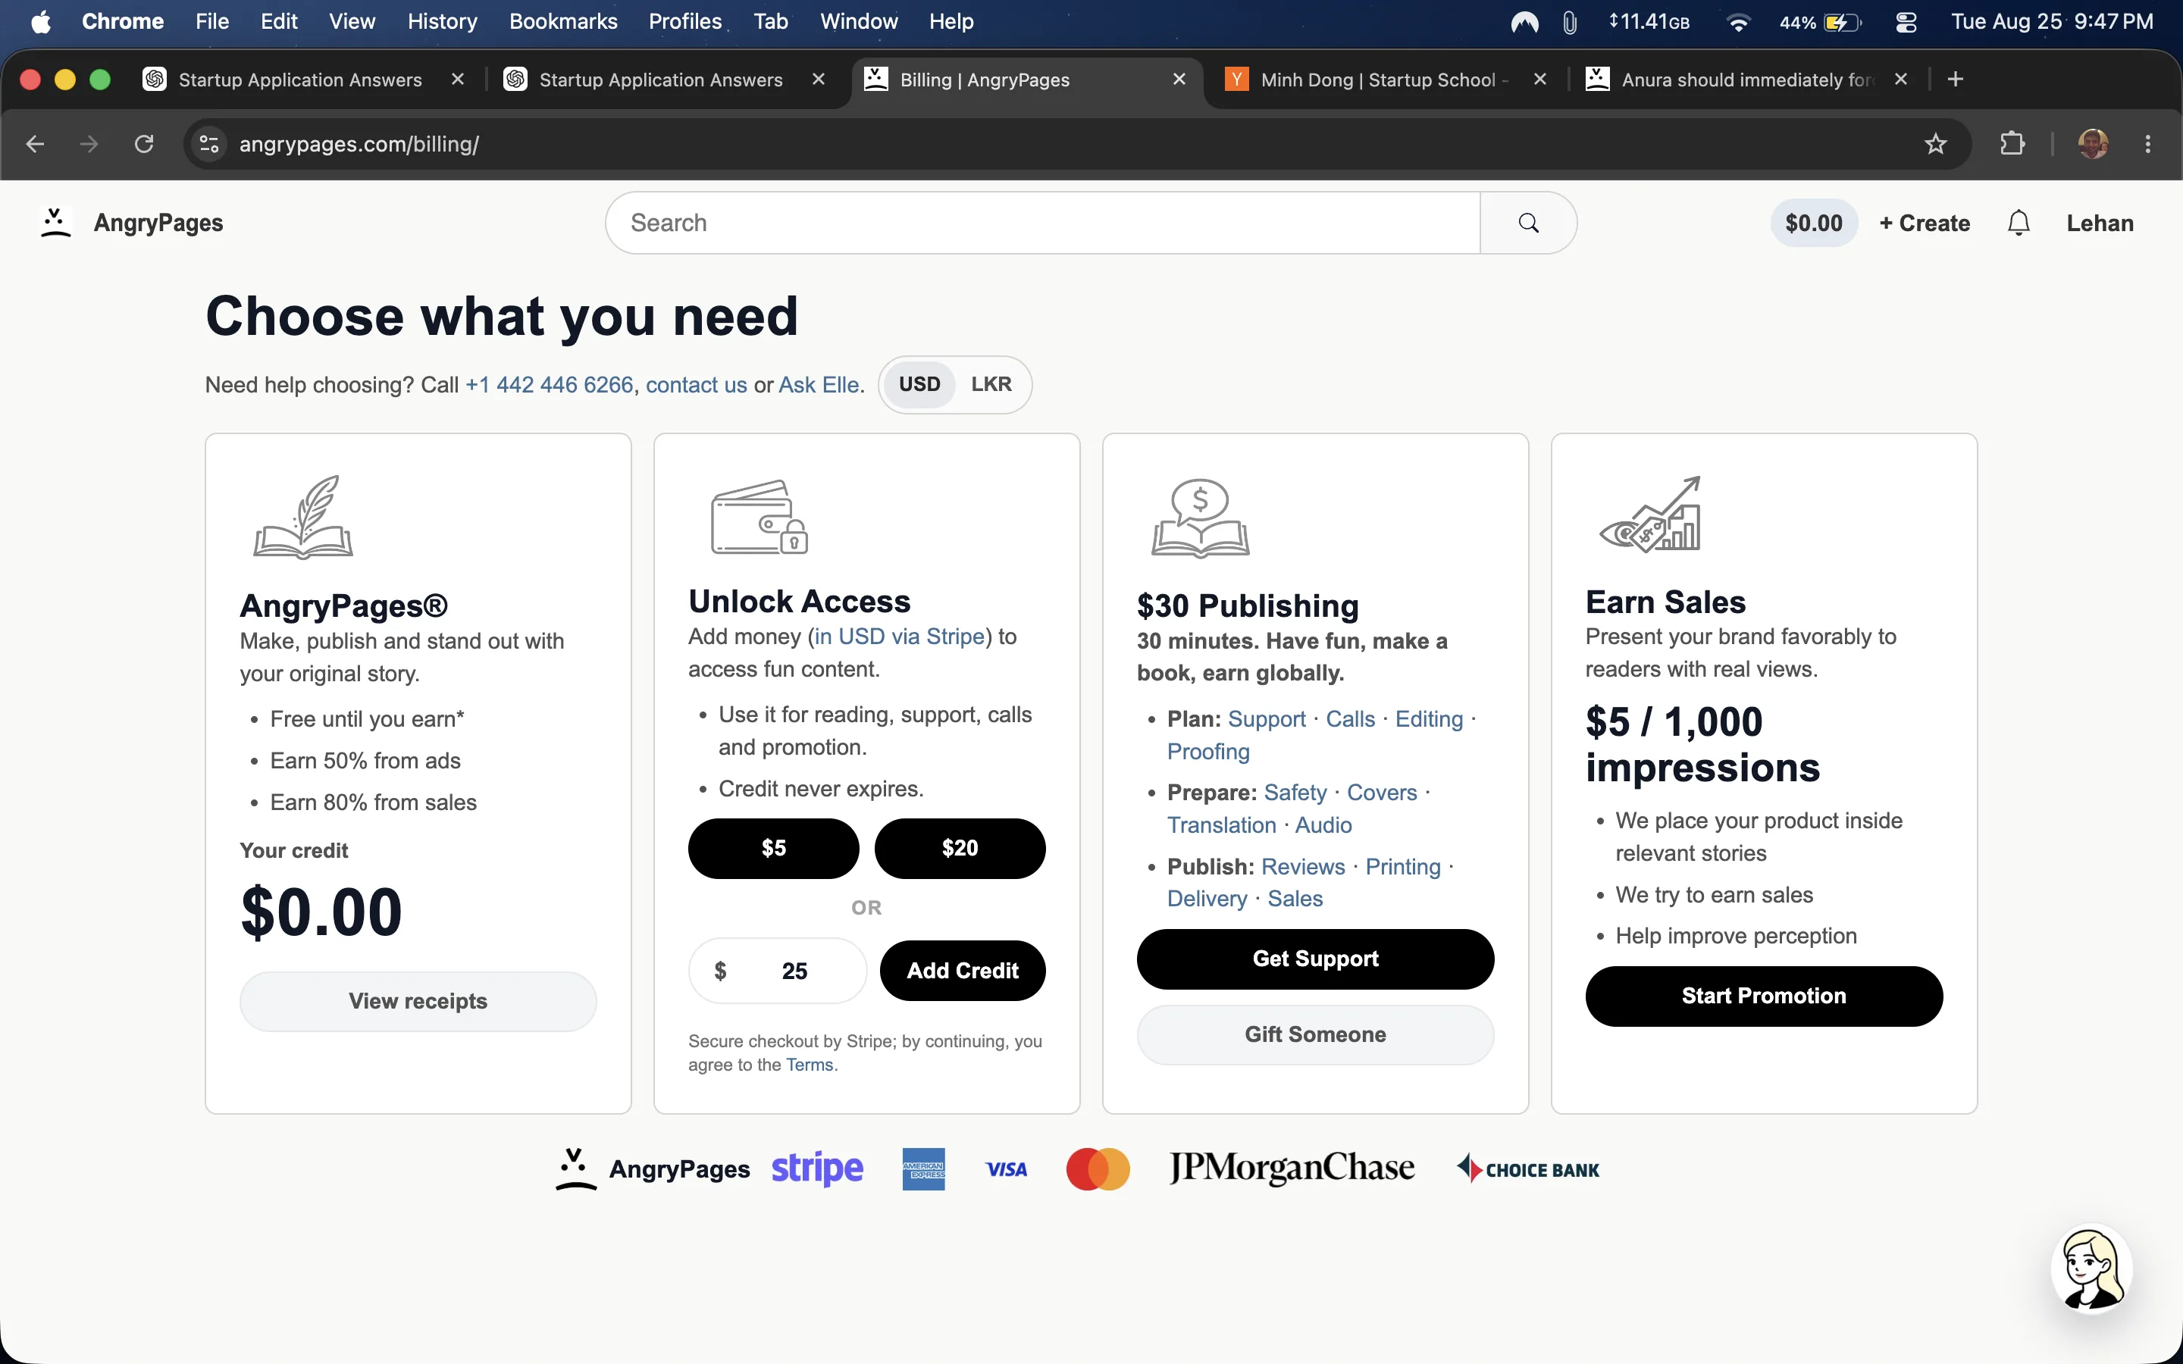
Task: Open the Profiles menu
Action: pos(684,22)
